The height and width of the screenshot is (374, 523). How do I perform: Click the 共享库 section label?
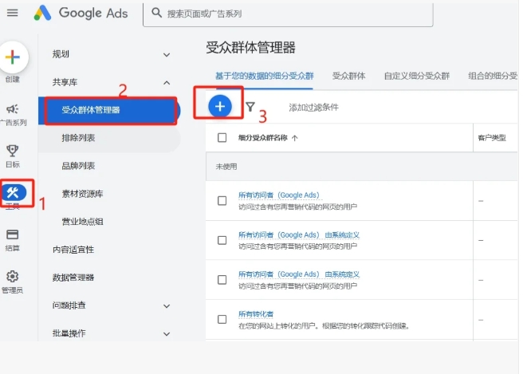[x=65, y=82]
